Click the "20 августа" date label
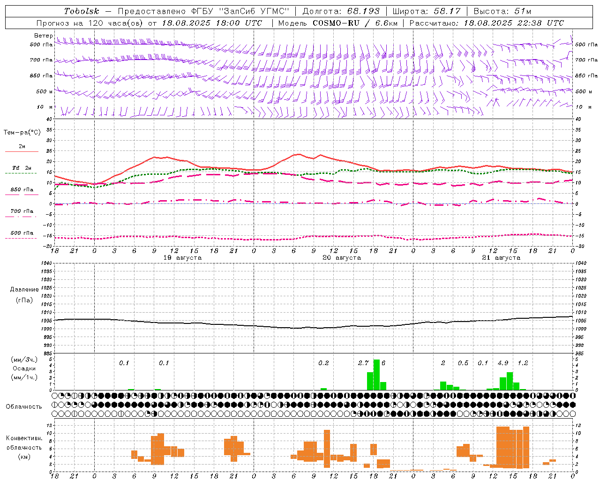The width and height of the screenshot is (600, 480). tap(342, 258)
